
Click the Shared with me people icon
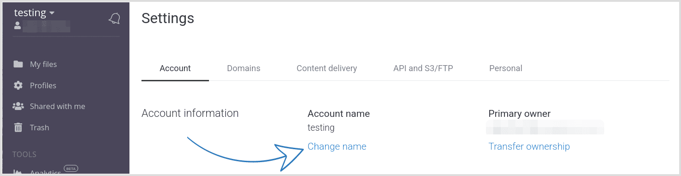18,106
